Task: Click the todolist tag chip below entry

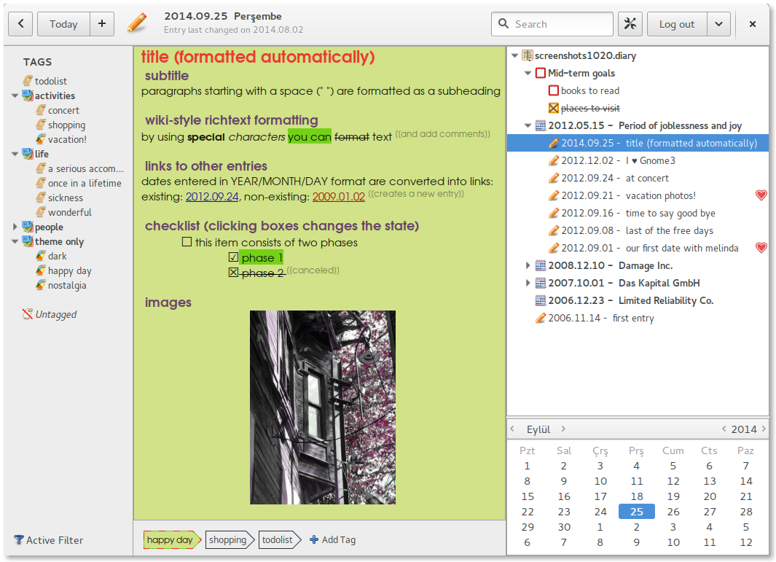Action: pos(280,539)
